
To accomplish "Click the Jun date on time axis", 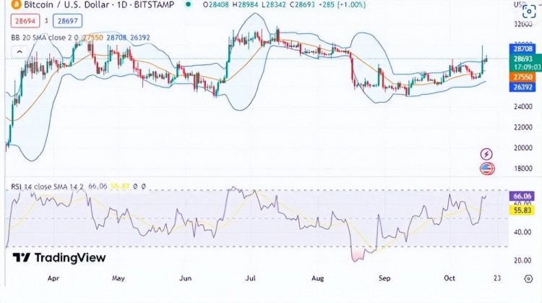I will click(x=185, y=278).
